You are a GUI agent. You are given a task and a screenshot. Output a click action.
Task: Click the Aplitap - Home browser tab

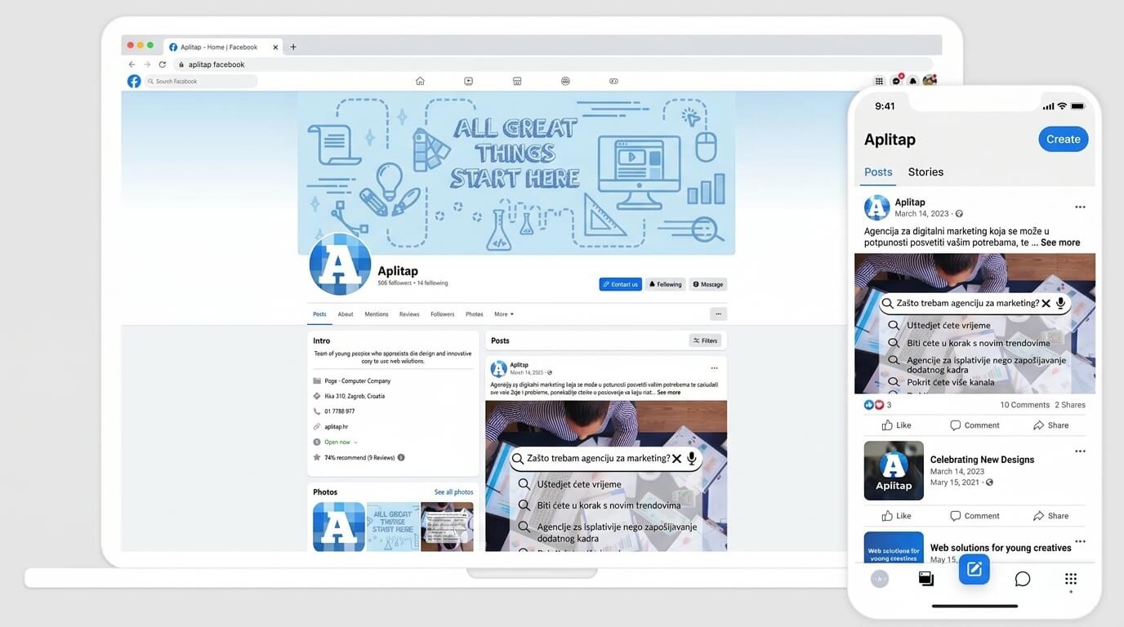point(223,47)
